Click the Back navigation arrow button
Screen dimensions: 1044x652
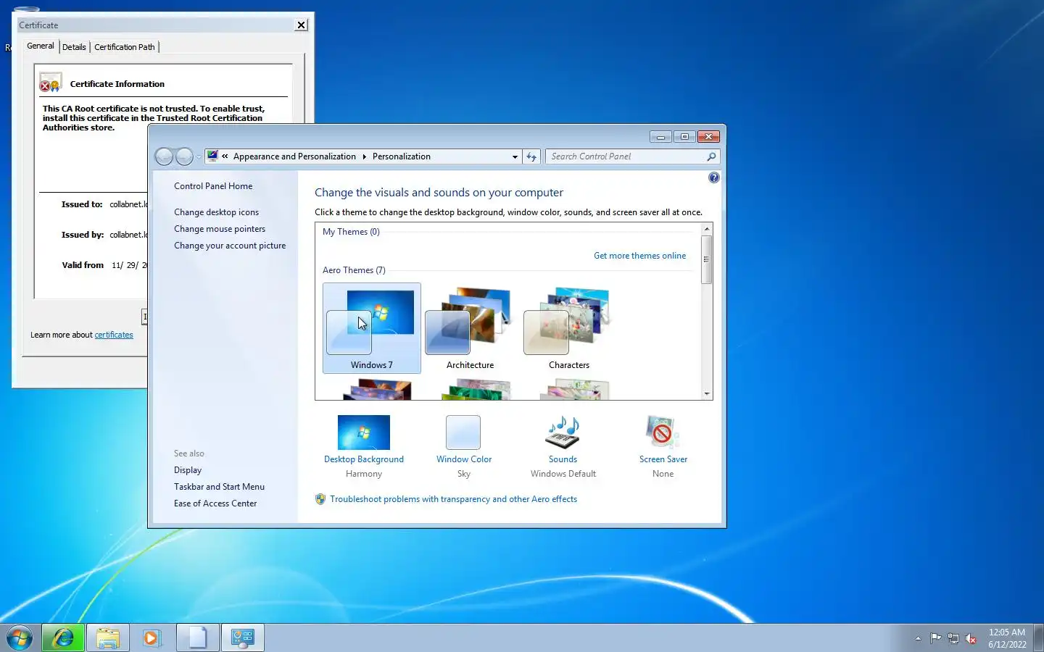pos(165,156)
